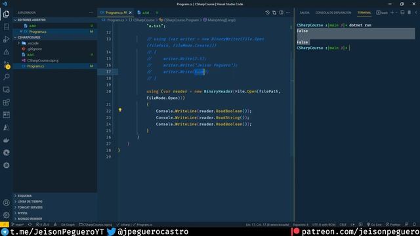Collapse the CSHARPCOURSE folder section

pyautogui.click(x=55, y=37)
